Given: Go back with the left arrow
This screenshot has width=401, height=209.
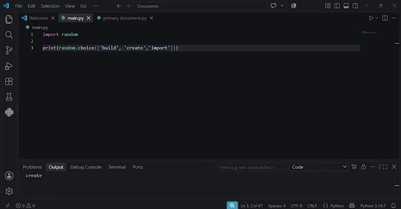Looking at the screenshot, I should point(119,6).
